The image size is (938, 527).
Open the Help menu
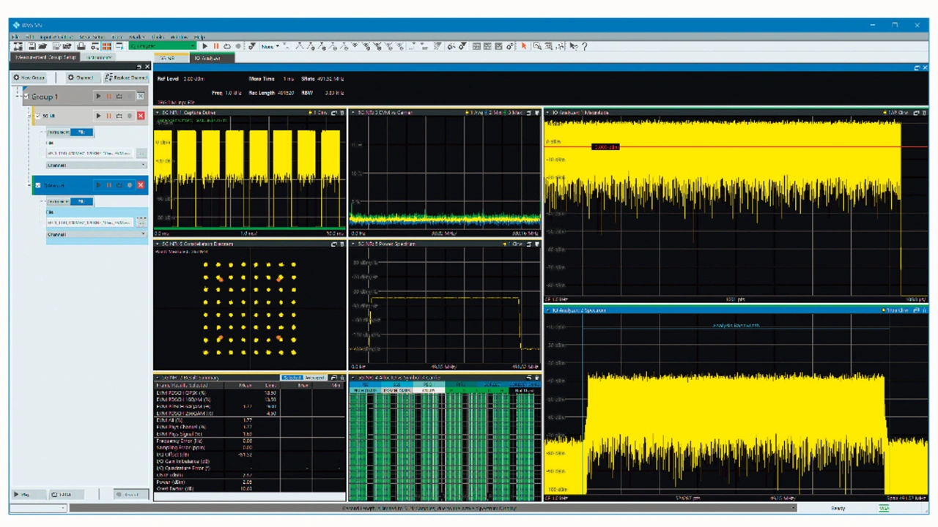(x=199, y=37)
